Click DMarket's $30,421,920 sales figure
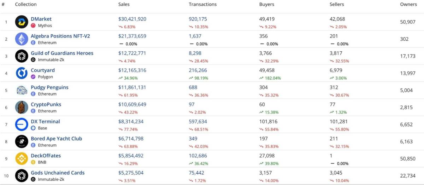424x185 pixels. pos(132,19)
